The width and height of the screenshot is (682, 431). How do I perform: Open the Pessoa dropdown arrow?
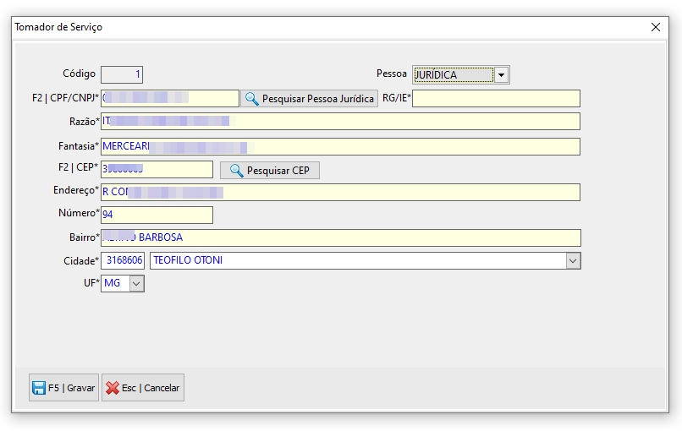pyautogui.click(x=501, y=75)
